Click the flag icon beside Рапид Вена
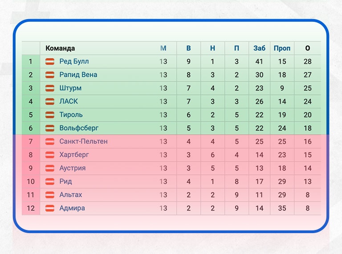The height and width of the screenshot is (254, 342). pos(50,75)
